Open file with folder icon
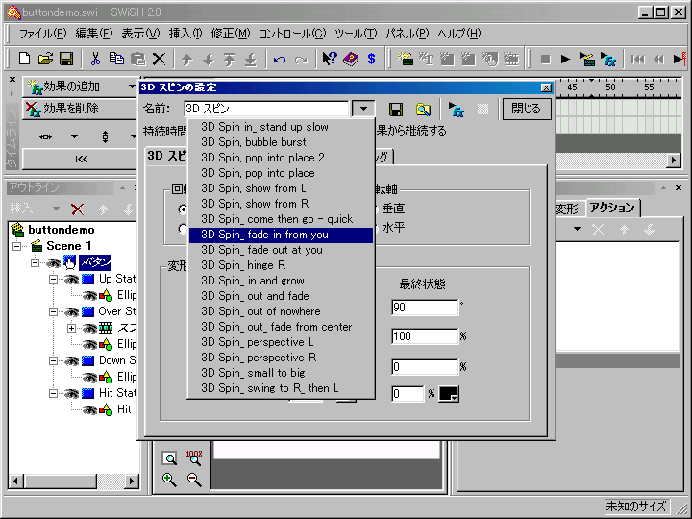This screenshot has width=692, height=519. [45, 59]
